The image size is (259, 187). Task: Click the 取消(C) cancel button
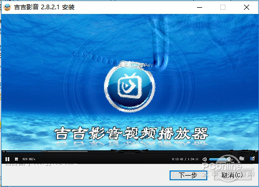tap(233, 175)
